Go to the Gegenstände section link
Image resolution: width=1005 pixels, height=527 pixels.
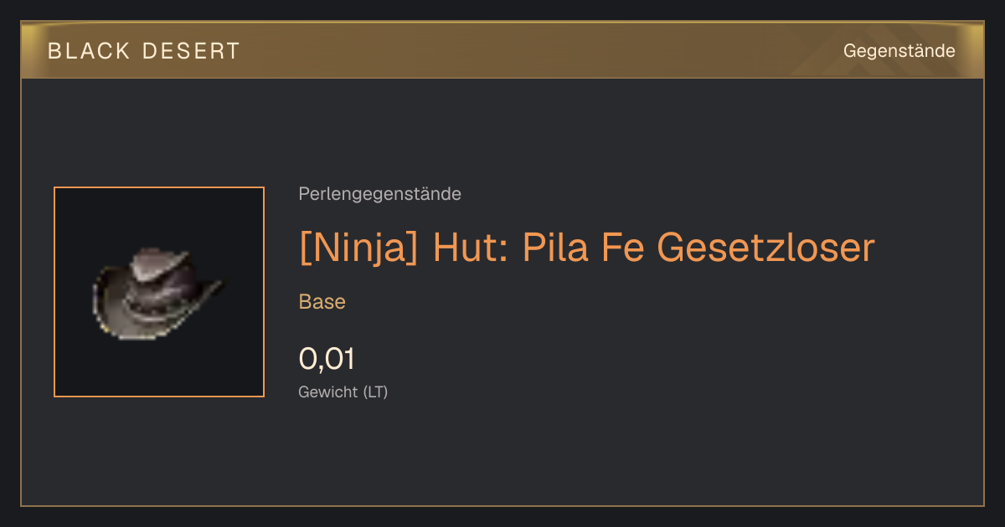click(899, 50)
